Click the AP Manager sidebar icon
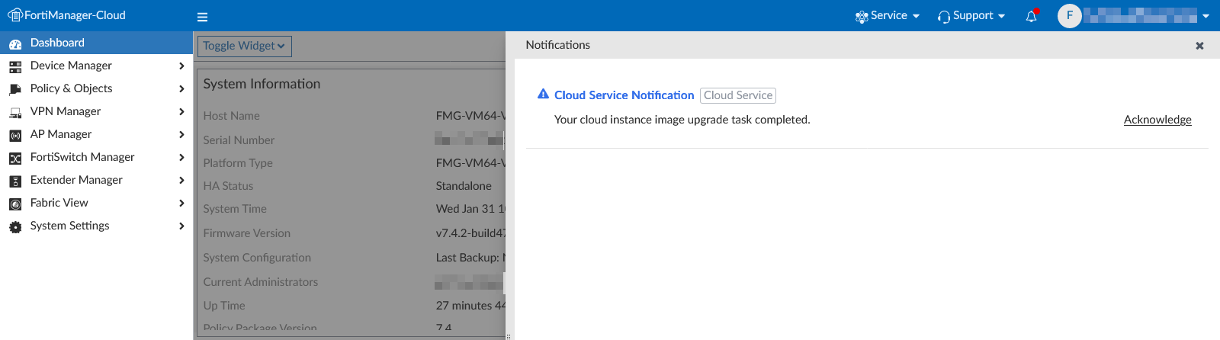Image resolution: width=1220 pixels, height=340 pixels. (x=15, y=135)
